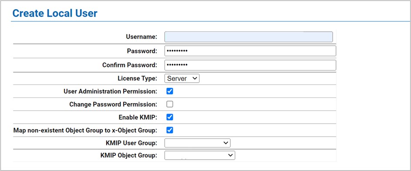The width and height of the screenshot is (411, 171).
Task: Focus the Confirm Password field
Action: (x=250, y=65)
